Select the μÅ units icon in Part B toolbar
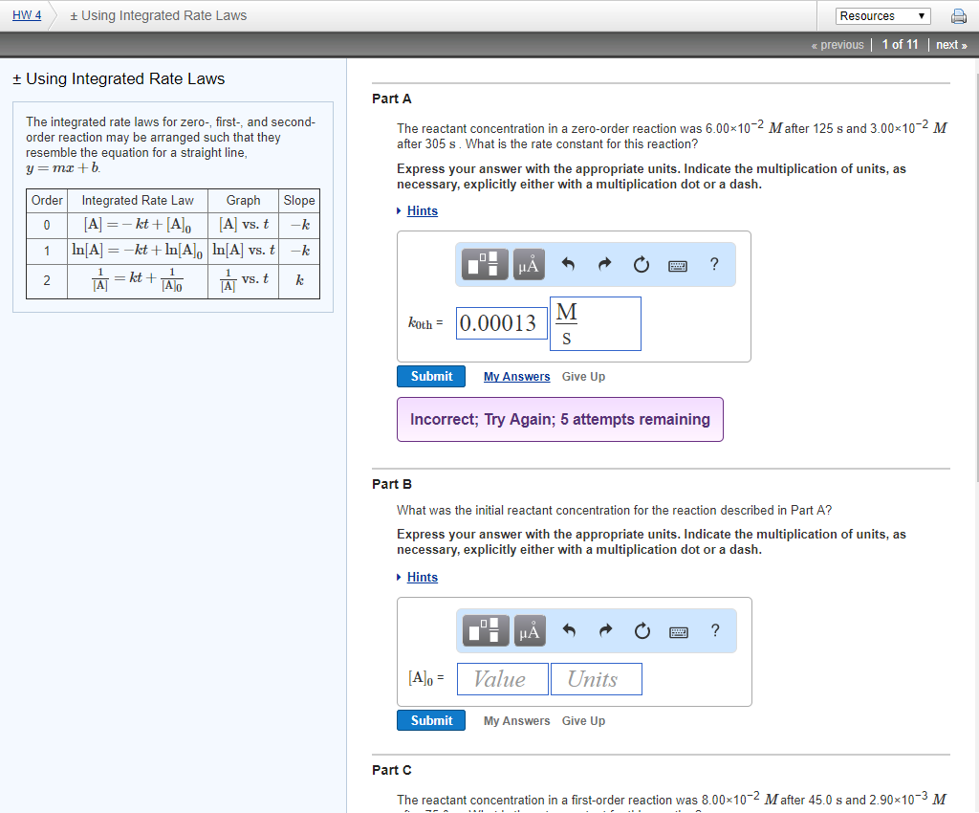The width and height of the screenshot is (979, 813). click(x=530, y=630)
